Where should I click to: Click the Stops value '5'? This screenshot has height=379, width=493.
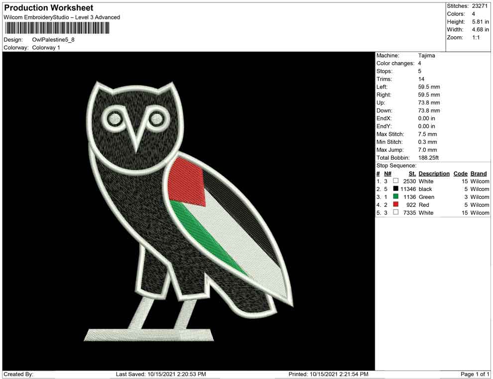tap(419, 71)
